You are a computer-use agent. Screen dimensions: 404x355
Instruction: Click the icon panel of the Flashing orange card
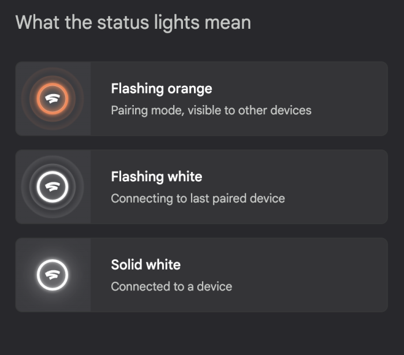pos(53,99)
